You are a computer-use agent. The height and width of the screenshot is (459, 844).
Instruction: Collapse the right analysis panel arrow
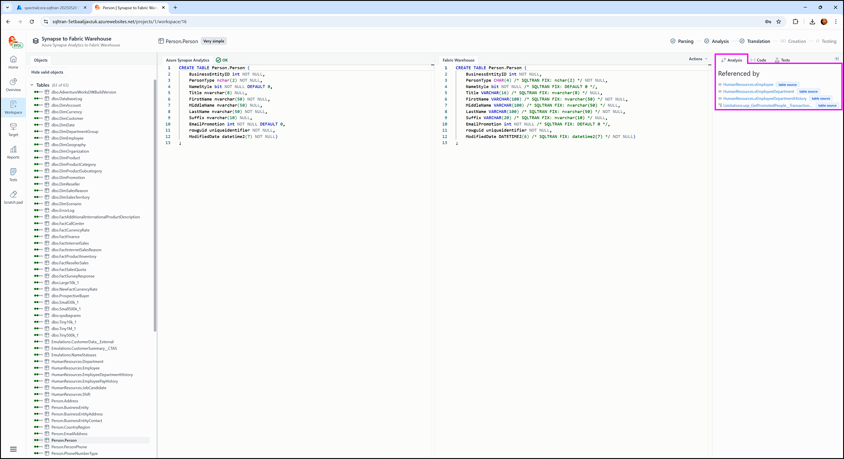click(836, 59)
